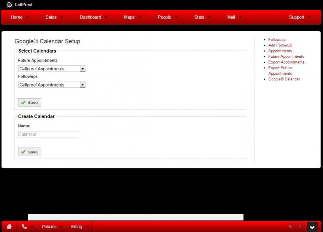Open the Future Appointments calendar dropdown
Screen dimensions: 323x232
52,69
